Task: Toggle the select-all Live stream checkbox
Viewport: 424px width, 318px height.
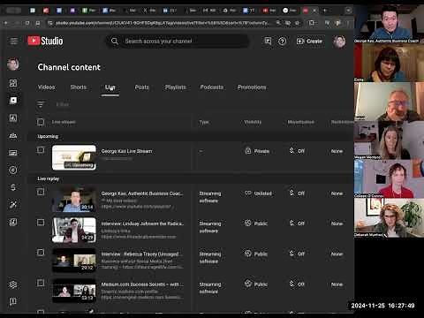Action: click(41, 122)
